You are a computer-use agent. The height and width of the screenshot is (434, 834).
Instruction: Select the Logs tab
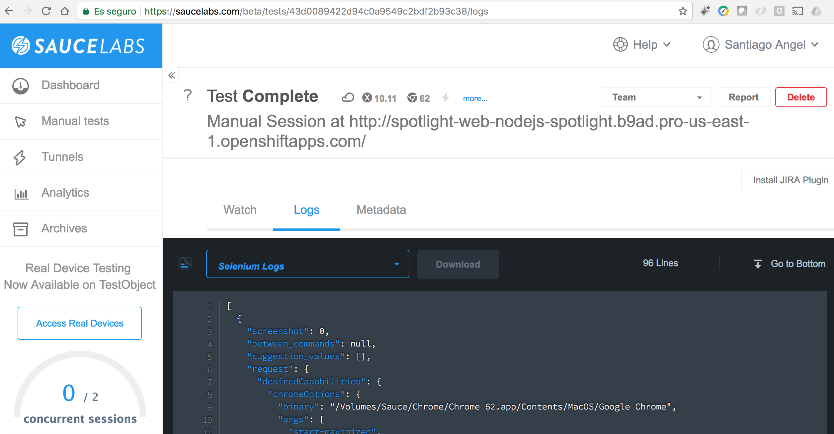tap(306, 210)
